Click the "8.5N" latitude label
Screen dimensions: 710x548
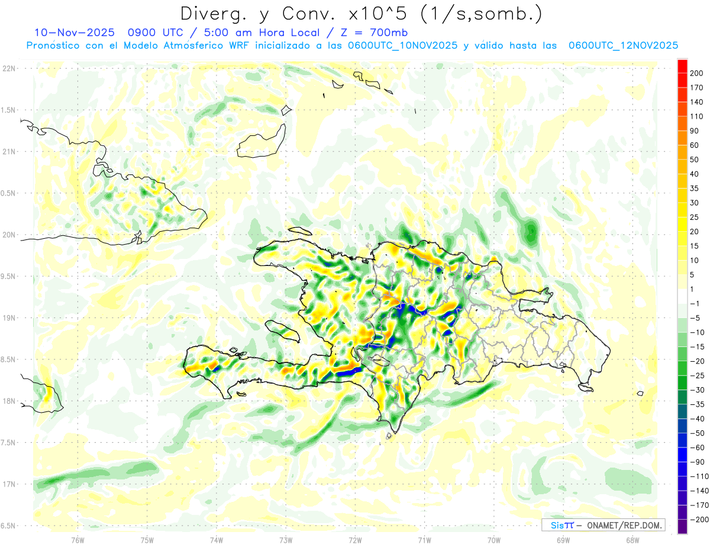tap(9, 359)
